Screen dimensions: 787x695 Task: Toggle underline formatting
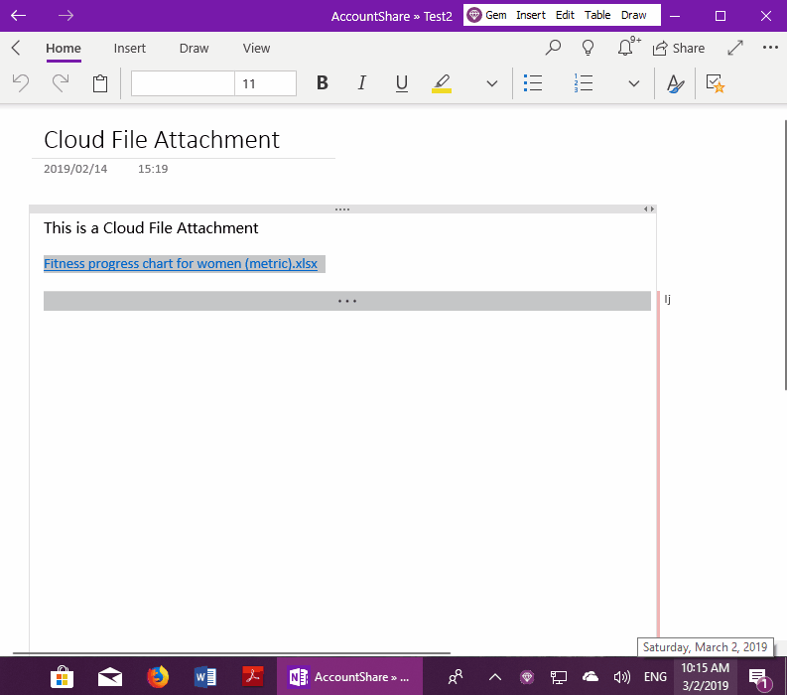click(x=402, y=83)
